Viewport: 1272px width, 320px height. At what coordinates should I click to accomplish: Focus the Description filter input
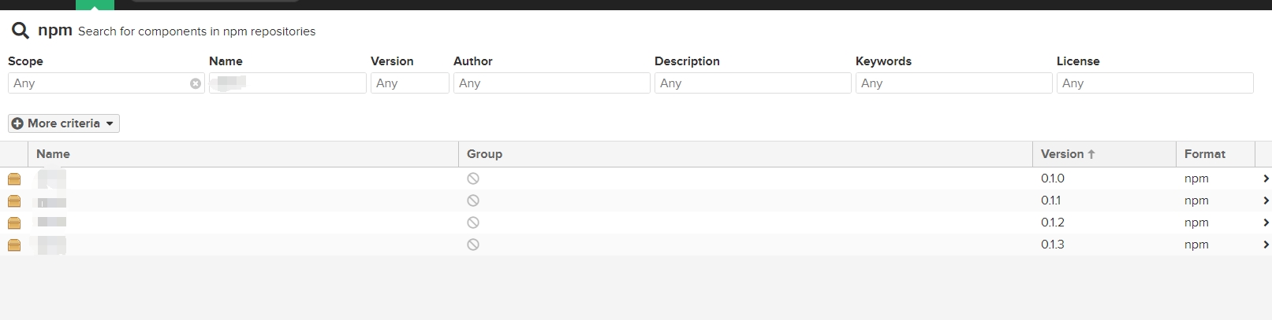coord(752,83)
